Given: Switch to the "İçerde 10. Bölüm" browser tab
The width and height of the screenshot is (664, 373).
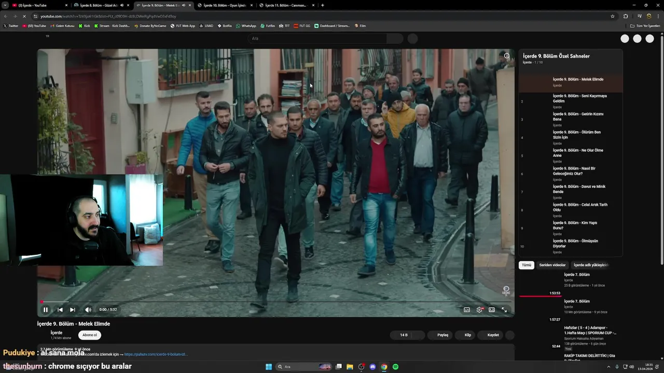Looking at the screenshot, I should (x=225, y=5).
